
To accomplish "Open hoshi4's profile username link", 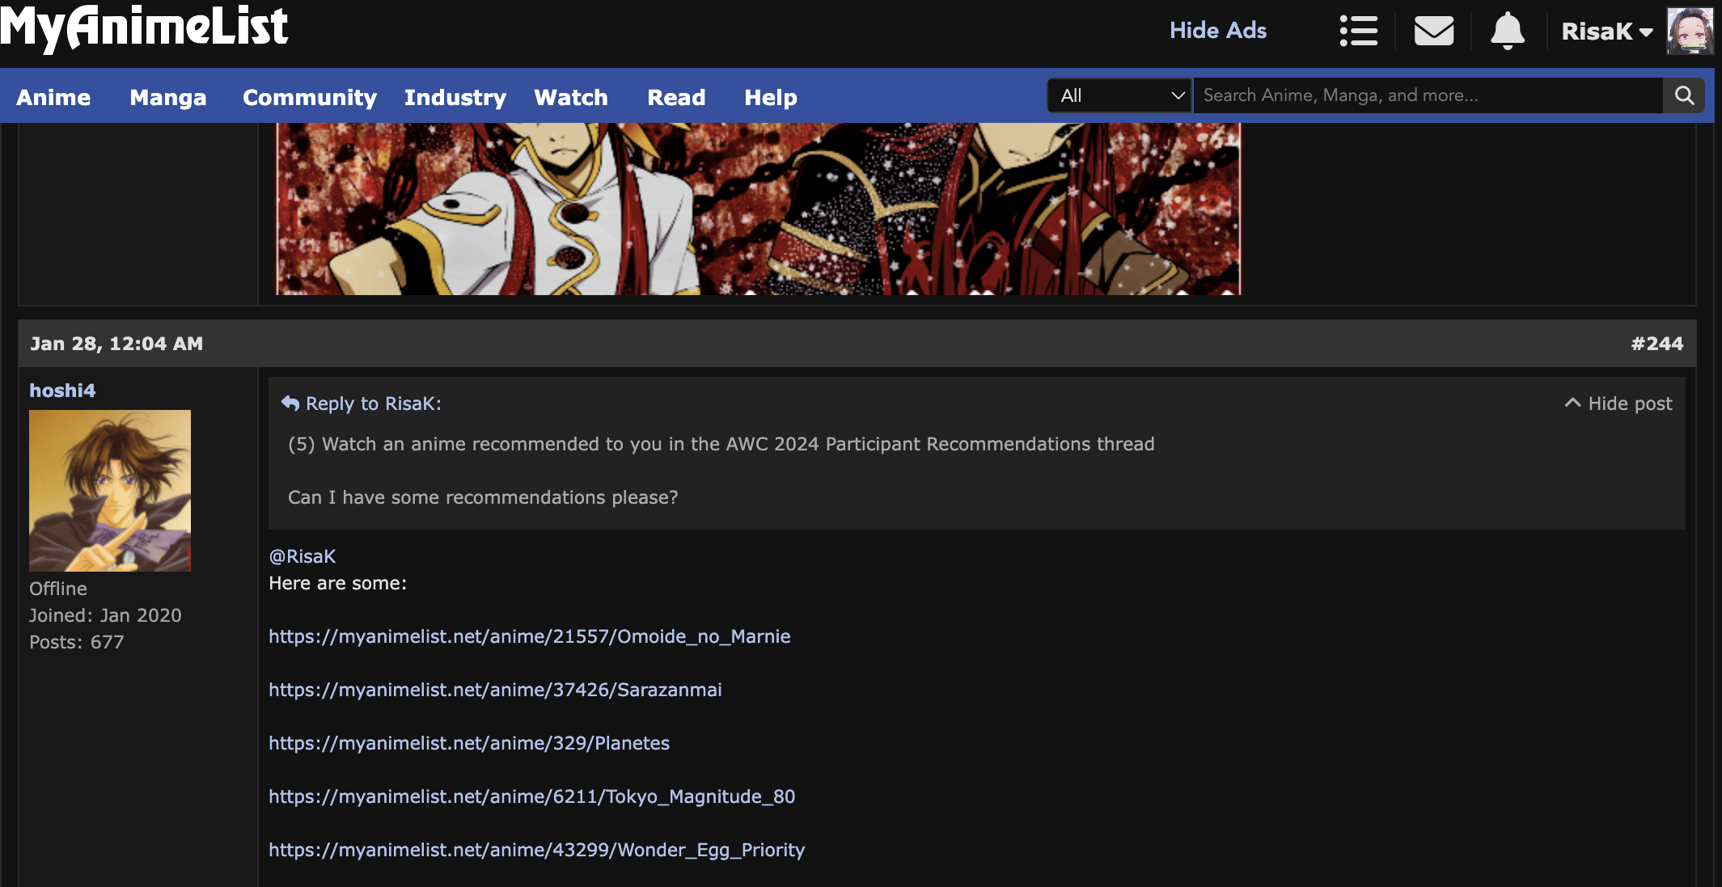I will tap(62, 391).
